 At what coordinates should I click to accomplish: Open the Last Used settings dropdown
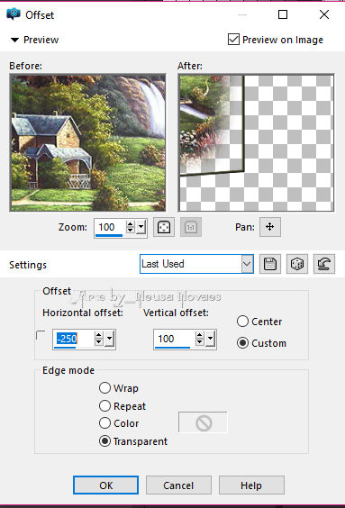[247, 264]
